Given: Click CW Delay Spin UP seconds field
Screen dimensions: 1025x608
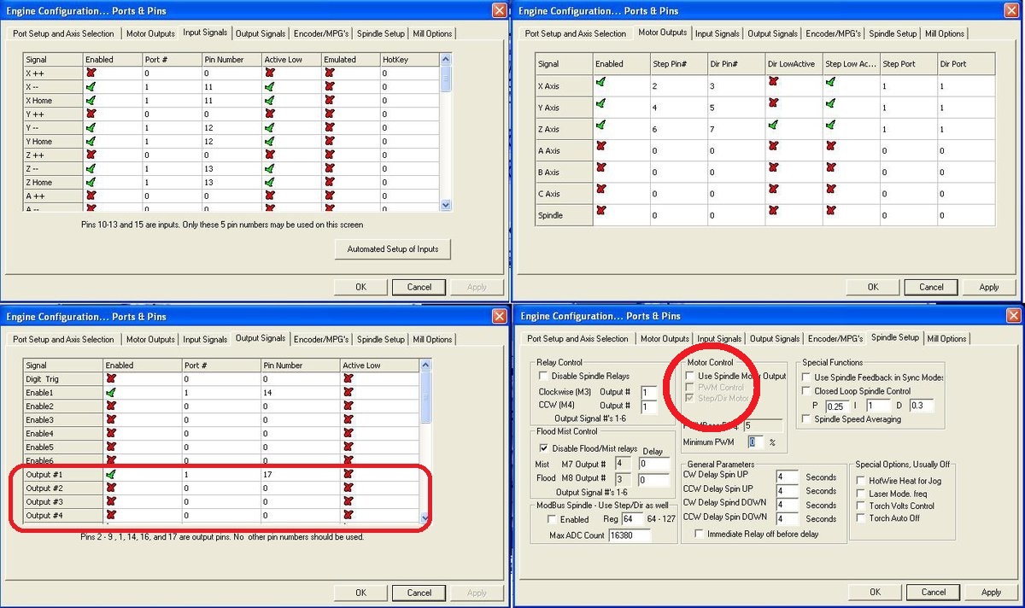Looking at the screenshot, I should (x=787, y=477).
